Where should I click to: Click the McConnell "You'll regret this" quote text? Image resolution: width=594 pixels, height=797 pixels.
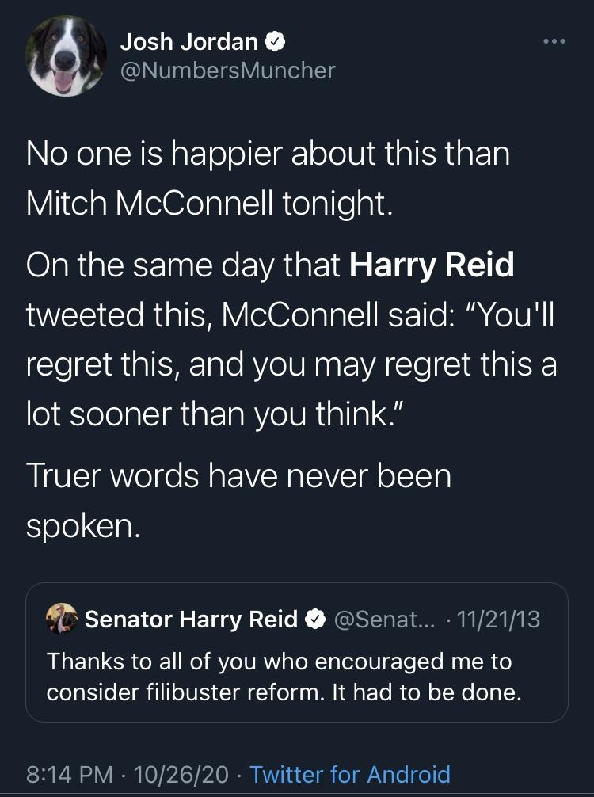click(x=291, y=364)
